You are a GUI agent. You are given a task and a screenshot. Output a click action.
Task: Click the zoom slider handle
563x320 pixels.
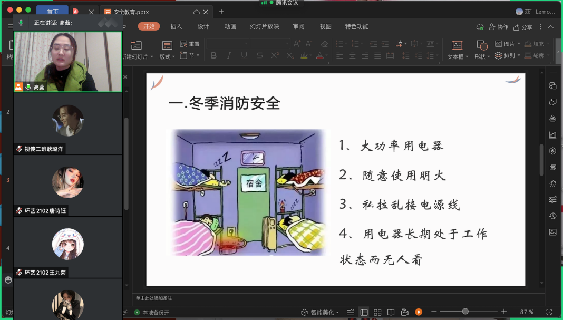[465, 312]
